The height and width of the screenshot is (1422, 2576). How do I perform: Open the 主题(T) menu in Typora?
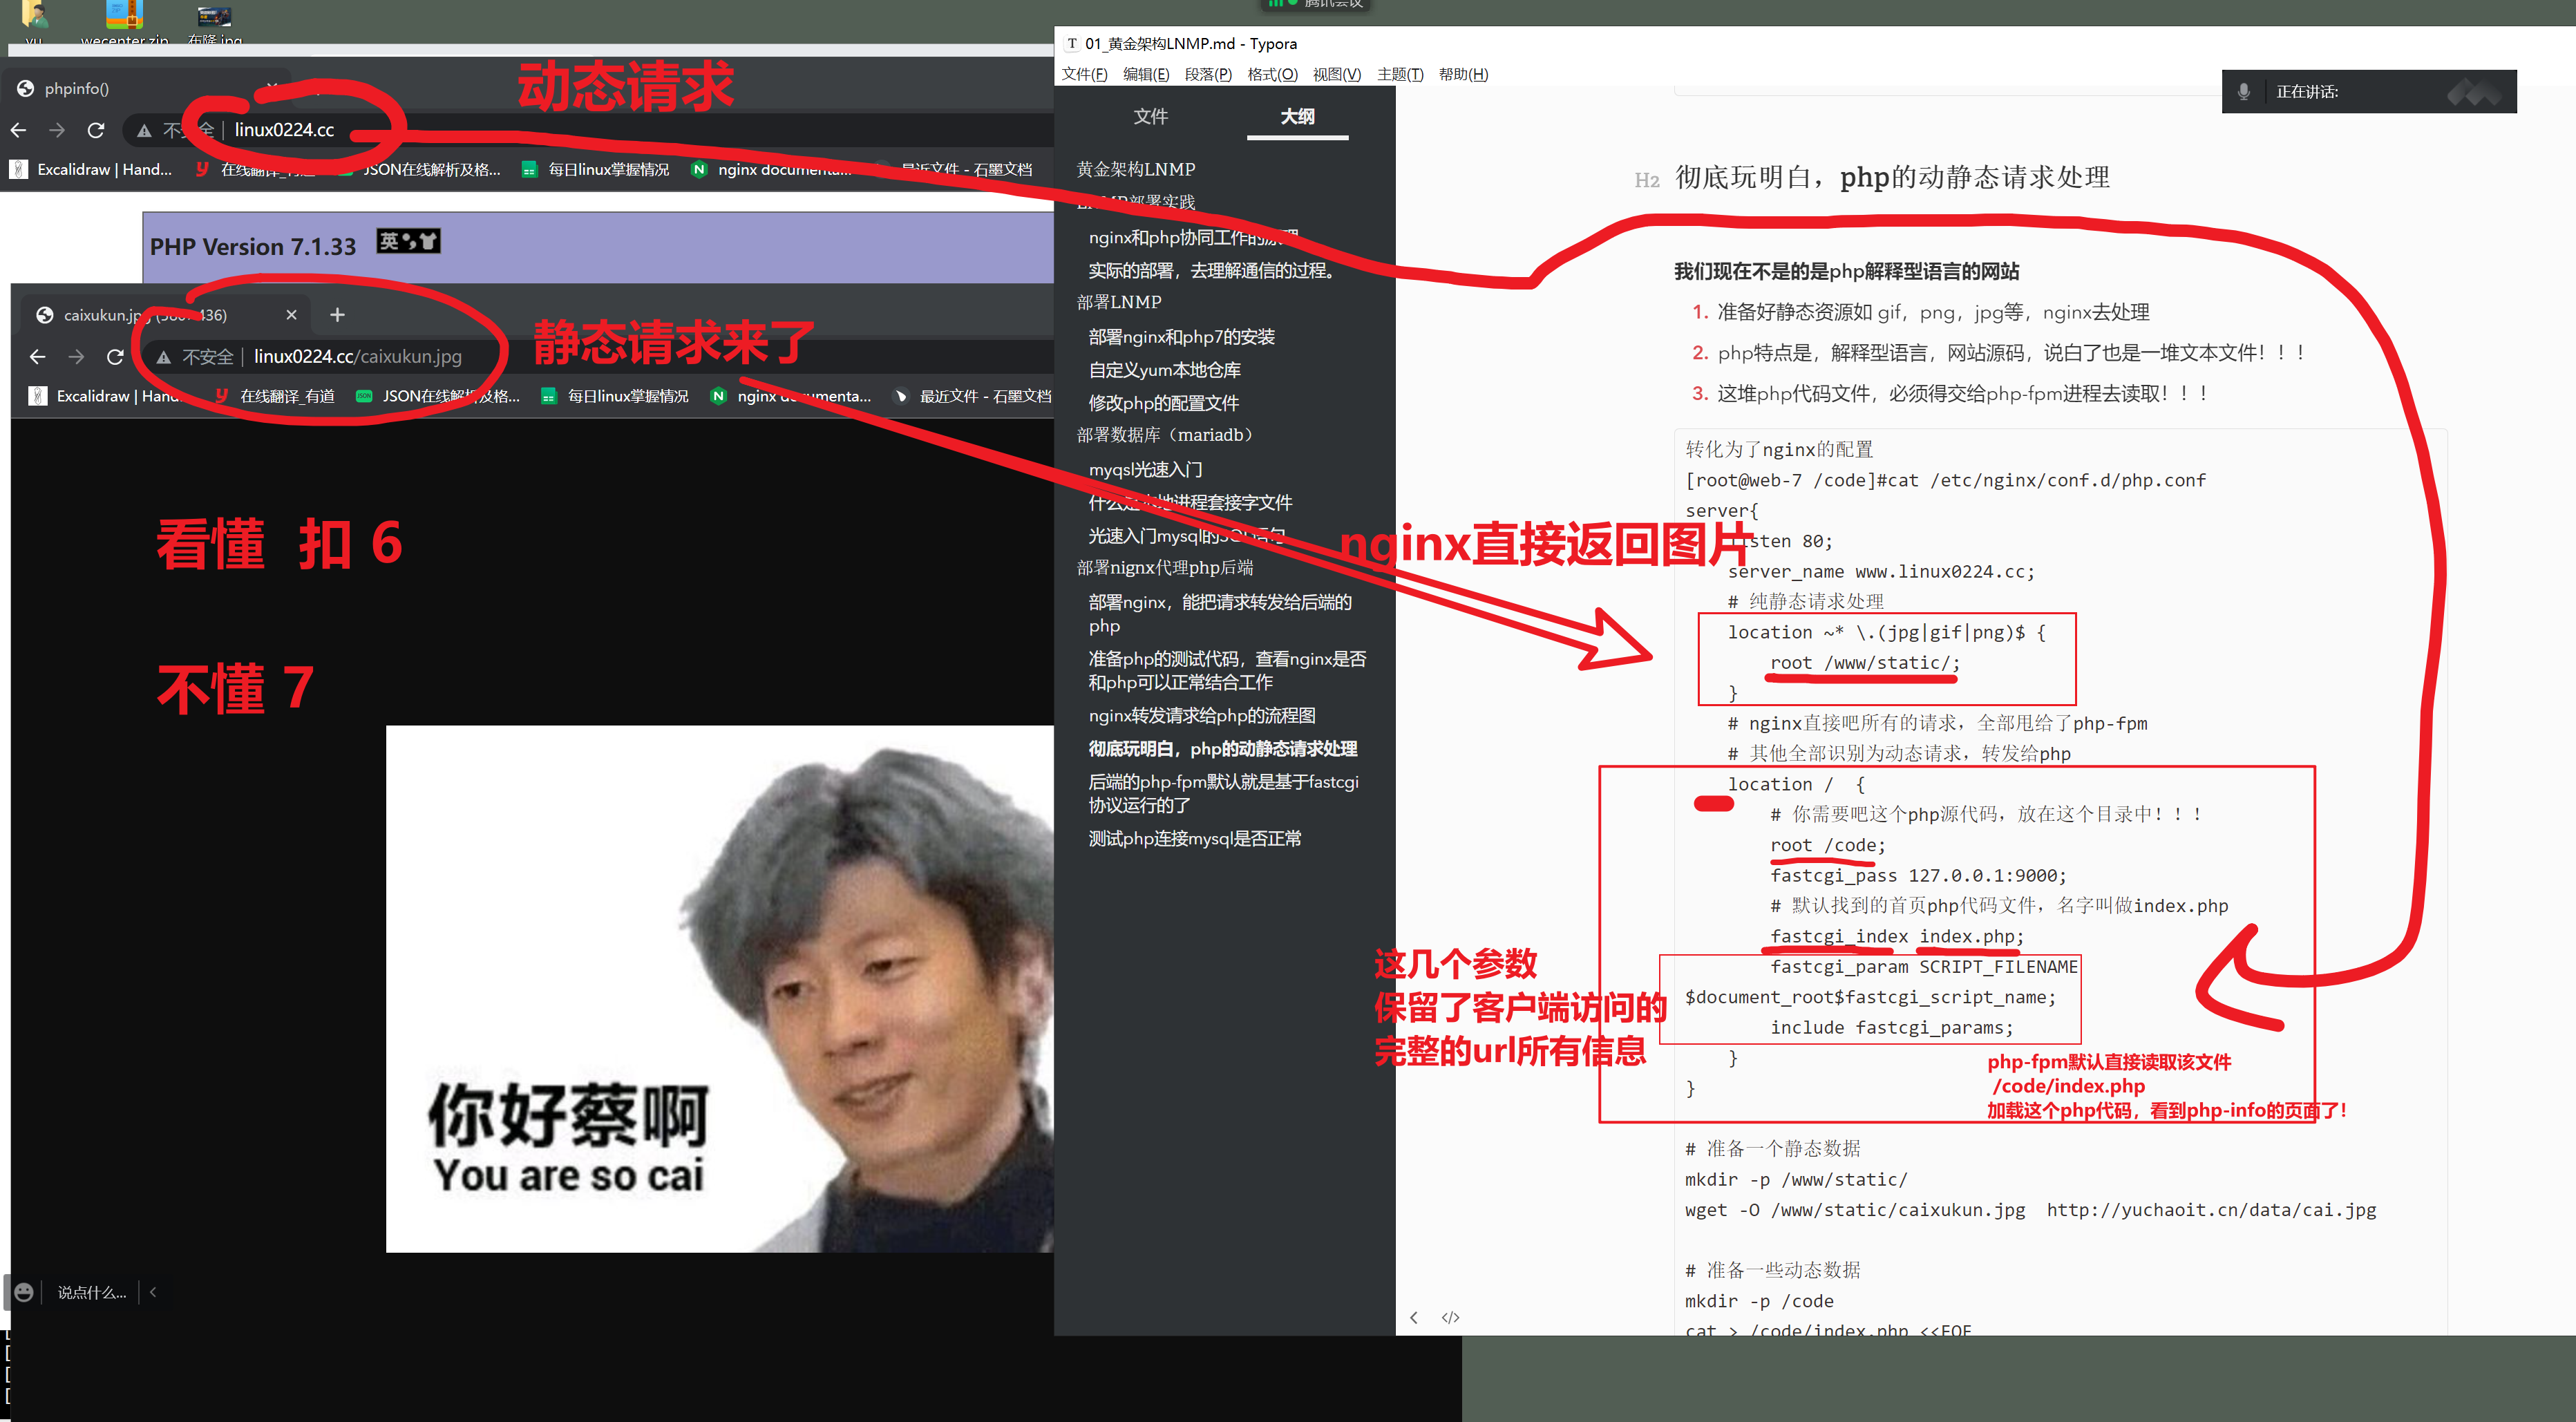pyautogui.click(x=1399, y=74)
